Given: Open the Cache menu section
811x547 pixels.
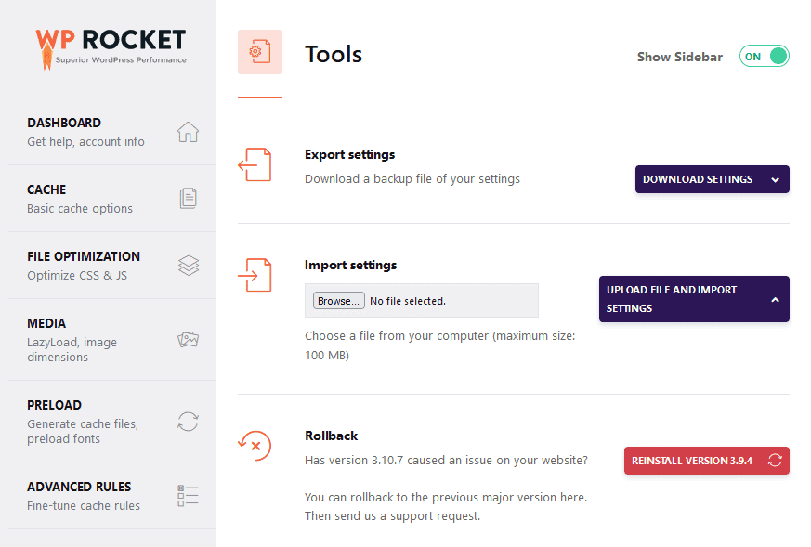Looking at the screenshot, I should click(111, 199).
